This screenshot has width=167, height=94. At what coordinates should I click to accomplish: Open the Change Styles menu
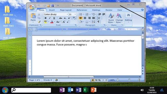(119, 18)
